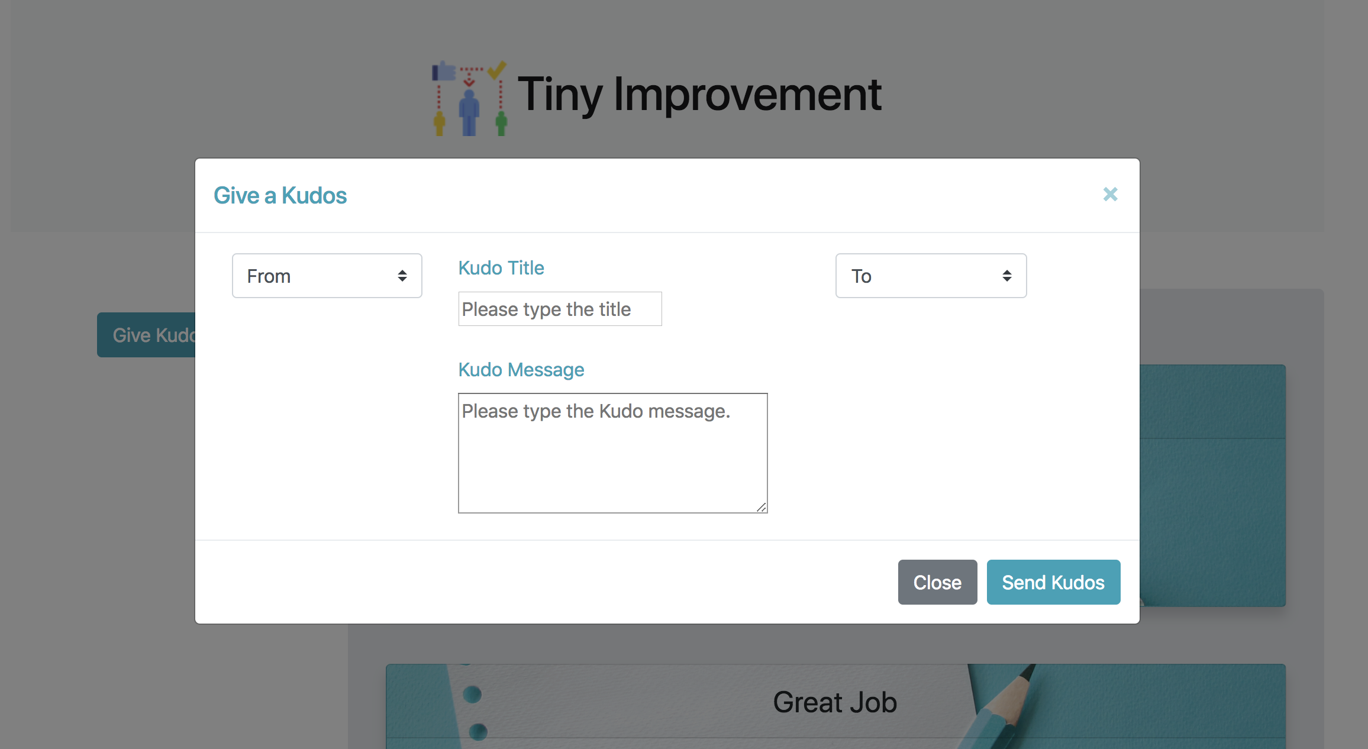Click the Great Job card title
The width and height of the screenshot is (1368, 749).
tap(834, 702)
